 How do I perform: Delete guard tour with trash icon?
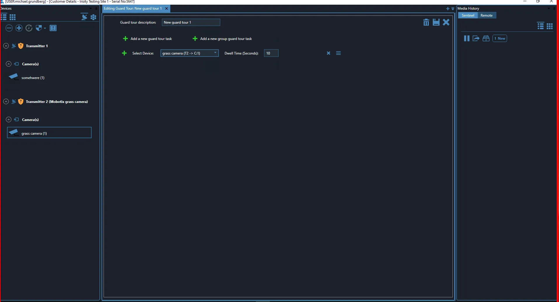coord(426,22)
